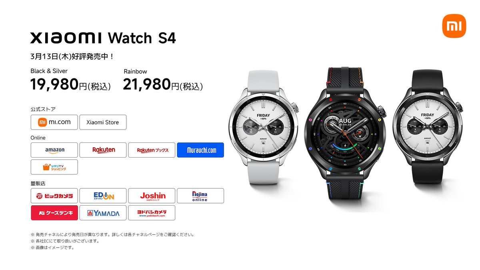Open the Hikari TV Shopping logo
480x270 pixels.
[54, 167]
